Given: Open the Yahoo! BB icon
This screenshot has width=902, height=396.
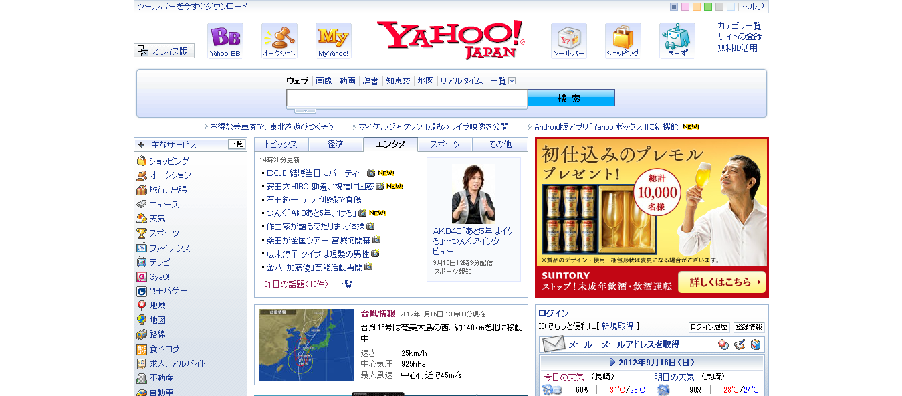Looking at the screenshot, I should point(225,40).
